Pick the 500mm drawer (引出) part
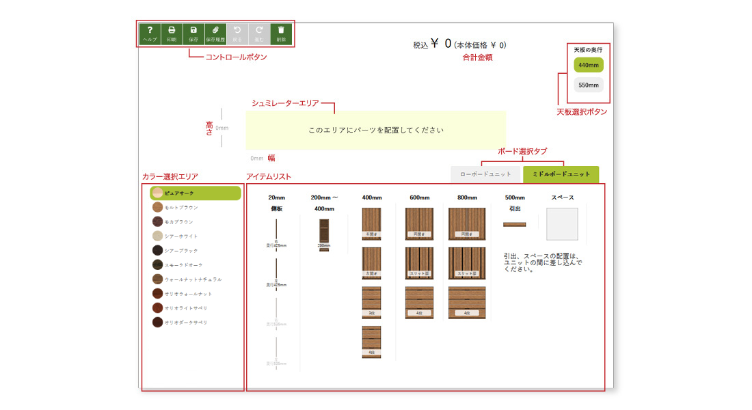Screen dimensions: 752x410 point(514,224)
